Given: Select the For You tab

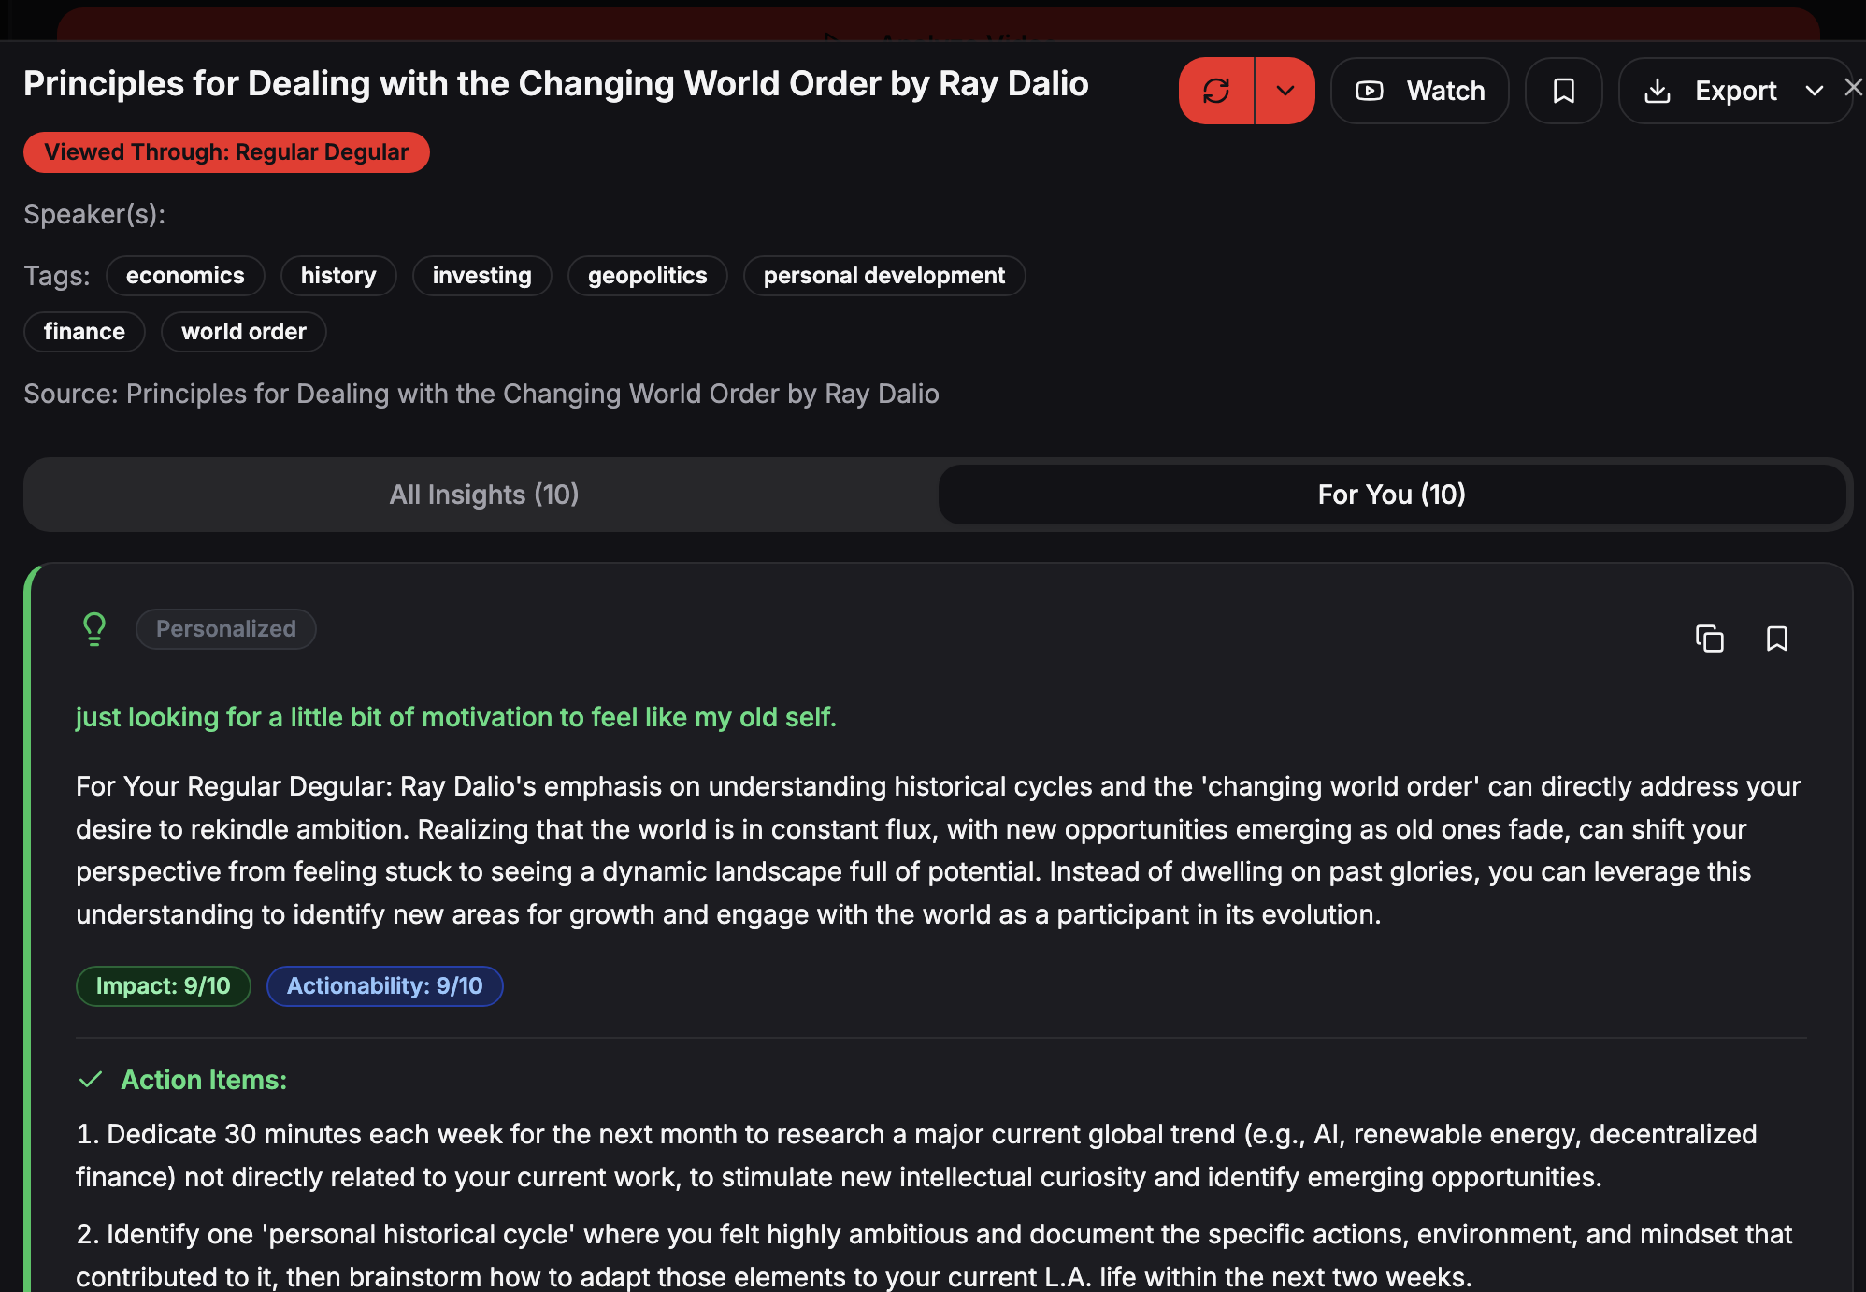Looking at the screenshot, I should pos(1391,495).
